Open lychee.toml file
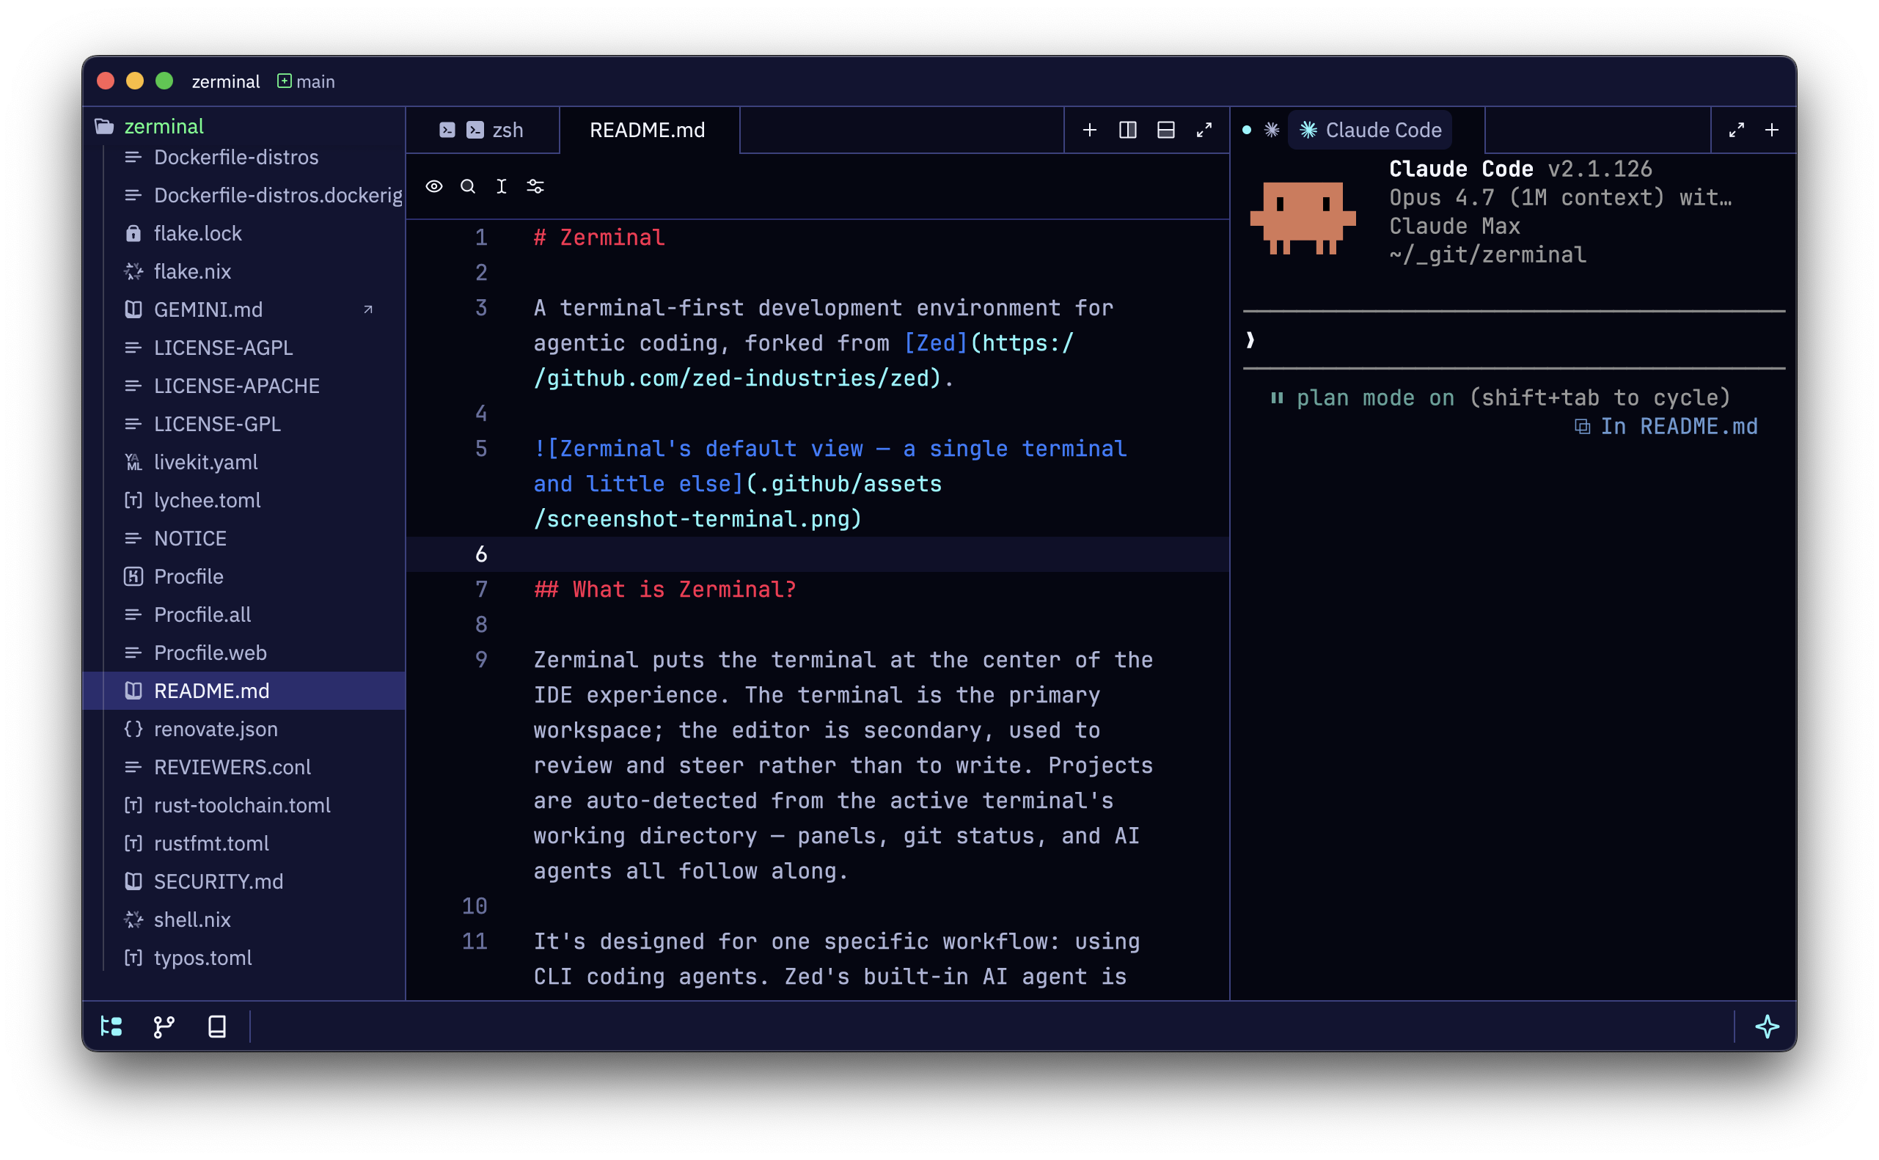 point(244,500)
